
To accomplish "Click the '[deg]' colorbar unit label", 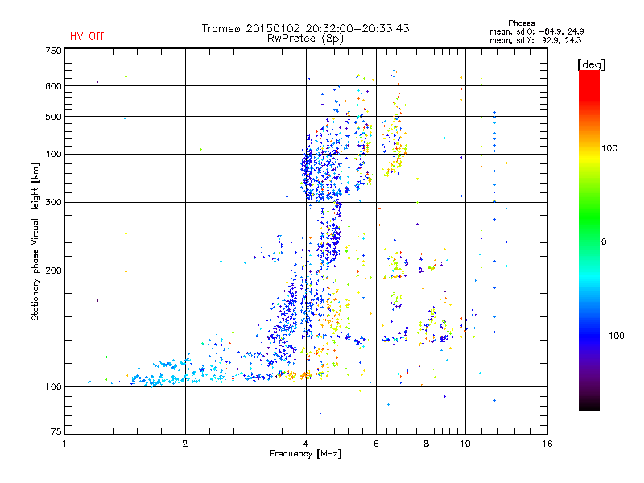I will click(591, 64).
